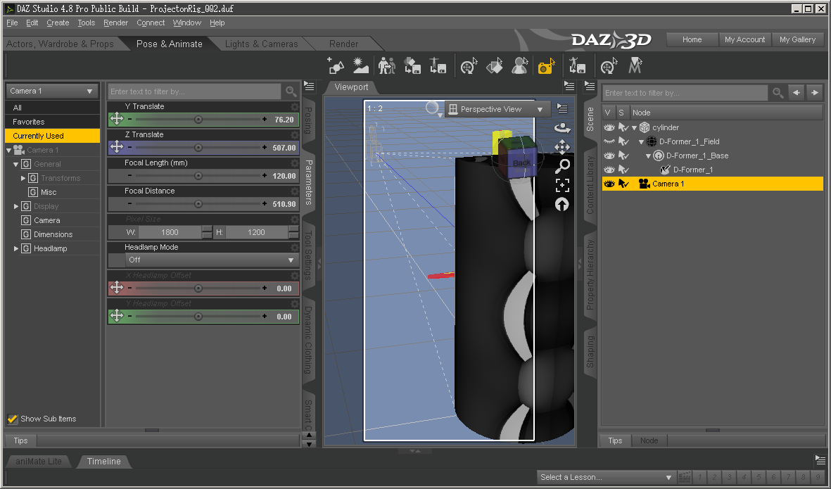Click the environment/landscape toolbar icon

coord(360,65)
